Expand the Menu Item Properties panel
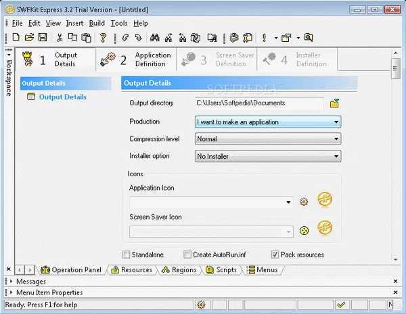This screenshot has height=314, width=406. point(11,292)
